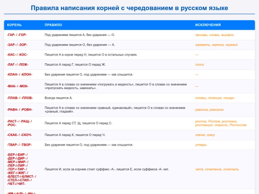Click the -КЛАН- row rule 'Без ударения пишется О'
Viewport: 259px width, 194px height.
click(x=89, y=74)
